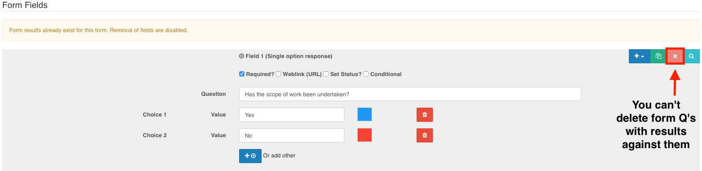Open red color swatch for Choice 2
This screenshot has width=702, height=171.
point(365,135)
